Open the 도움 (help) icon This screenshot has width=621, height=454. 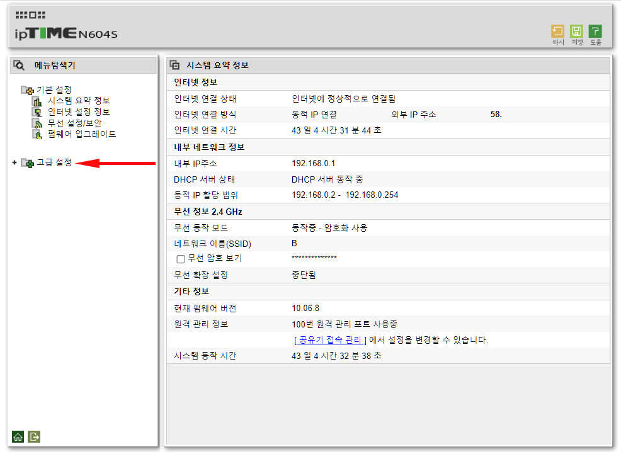click(595, 31)
